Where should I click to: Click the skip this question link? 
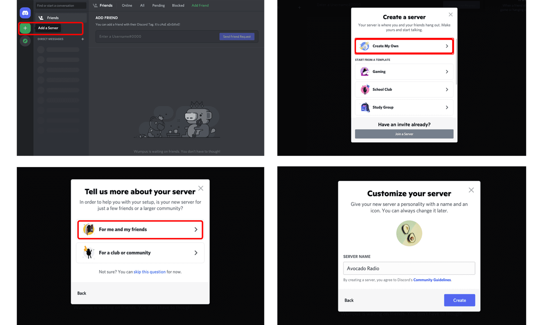pyautogui.click(x=150, y=271)
